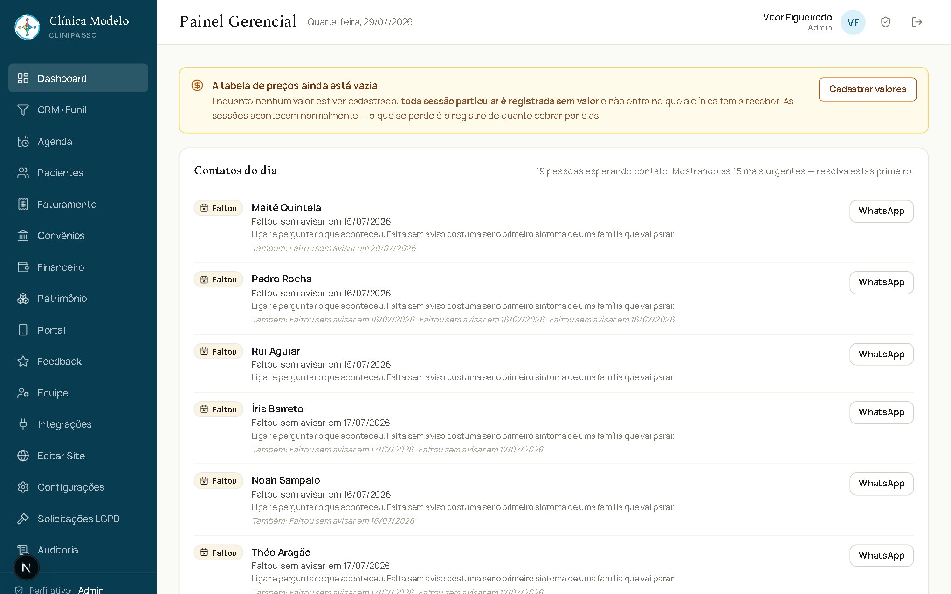The image size is (951, 594).
Task: Click the Cadastrar valores button
Action: pos(868,89)
